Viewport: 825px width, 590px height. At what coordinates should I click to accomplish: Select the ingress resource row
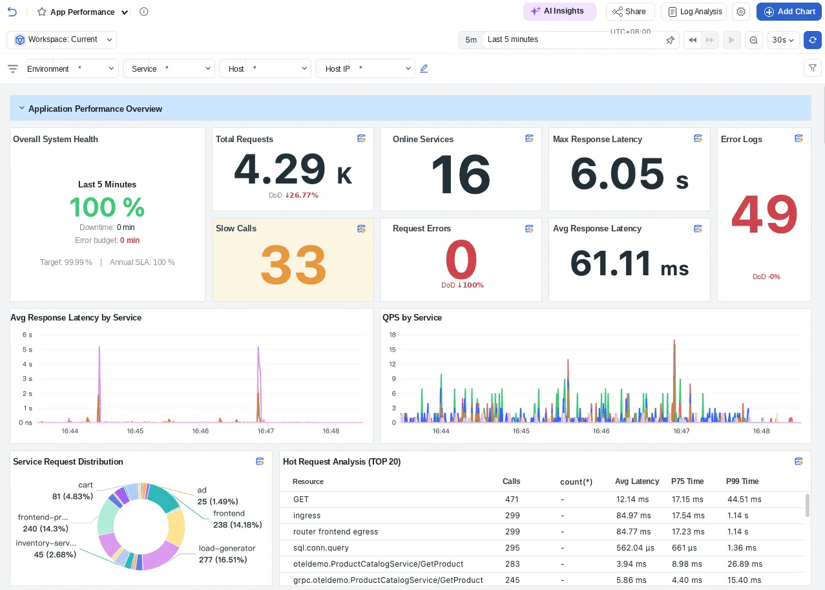[543, 516]
